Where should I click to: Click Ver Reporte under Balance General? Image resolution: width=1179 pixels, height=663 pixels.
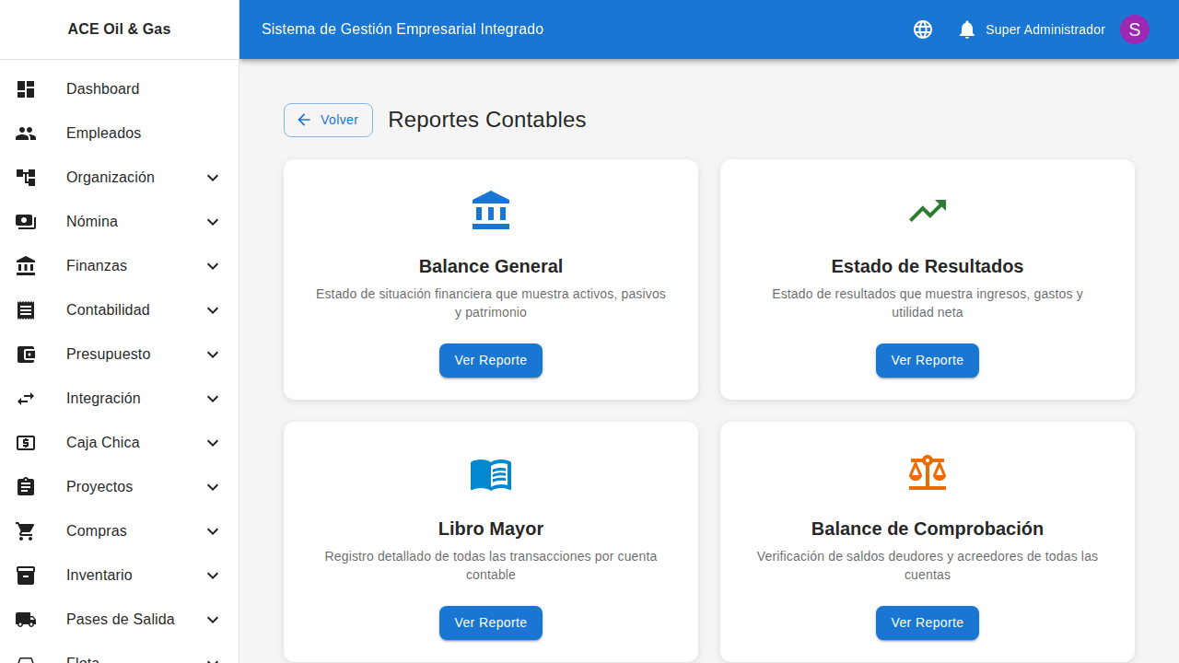point(490,360)
